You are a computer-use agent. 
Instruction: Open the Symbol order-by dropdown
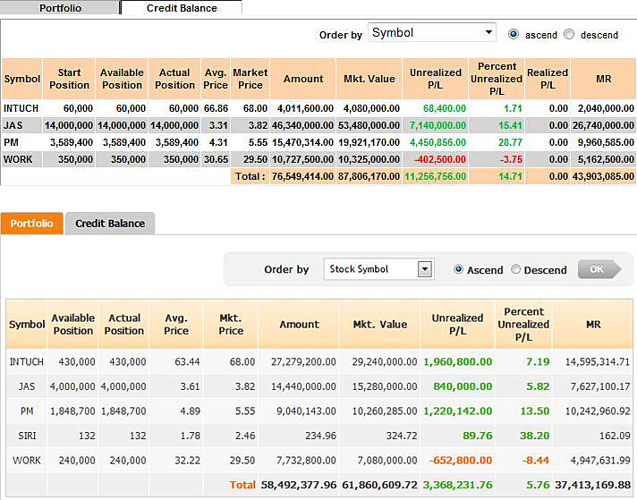point(431,33)
